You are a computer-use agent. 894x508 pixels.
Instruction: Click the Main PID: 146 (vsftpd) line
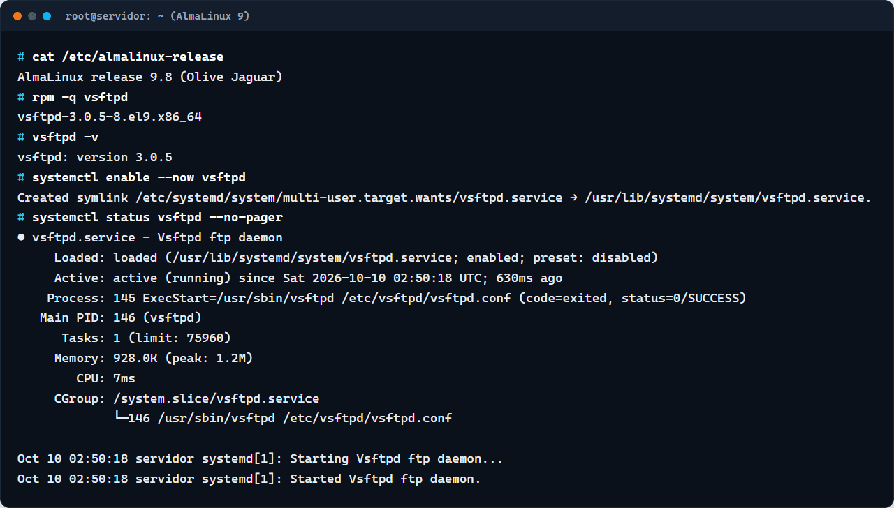(x=121, y=318)
